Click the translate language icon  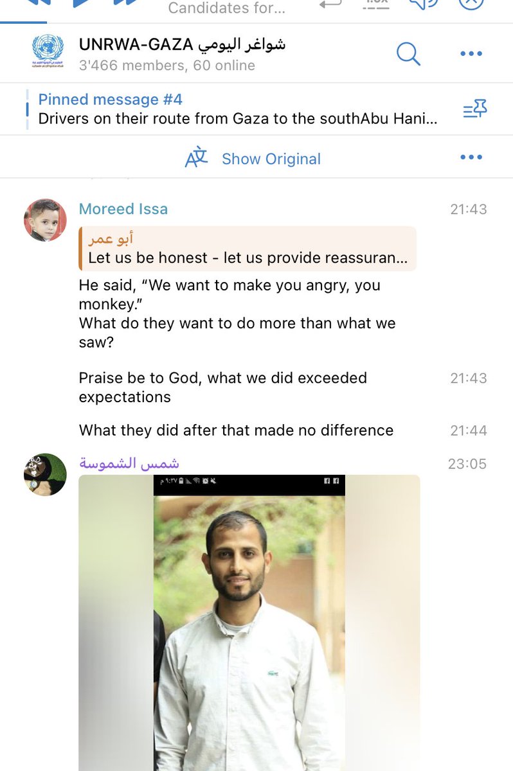click(196, 158)
